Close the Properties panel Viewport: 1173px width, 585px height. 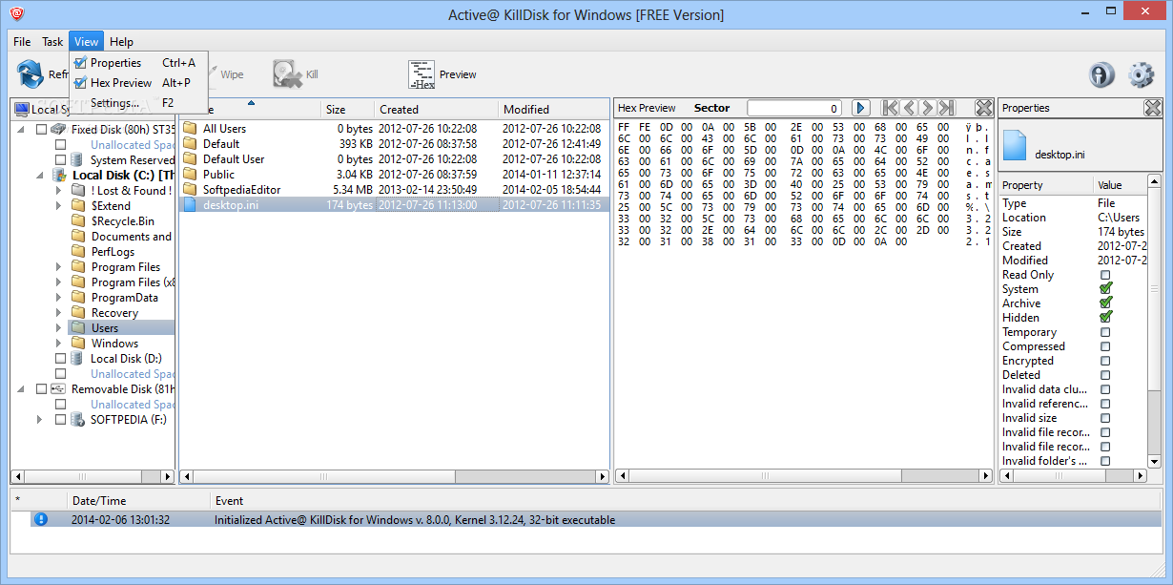click(1153, 108)
